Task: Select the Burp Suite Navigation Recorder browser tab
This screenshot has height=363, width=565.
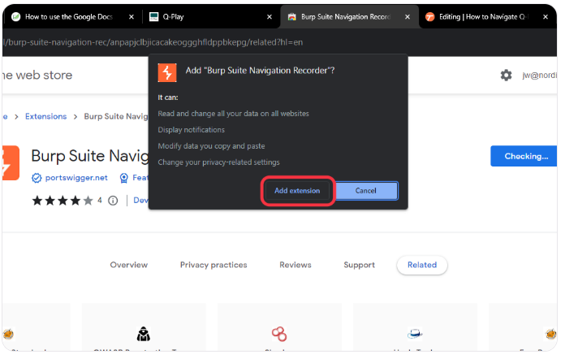Action: click(349, 17)
